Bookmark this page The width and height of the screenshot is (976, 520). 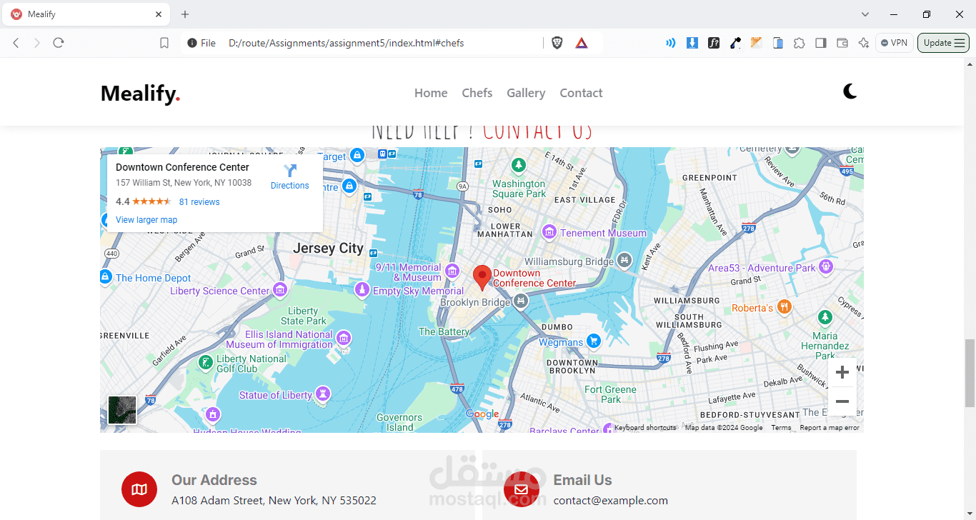[164, 43]
